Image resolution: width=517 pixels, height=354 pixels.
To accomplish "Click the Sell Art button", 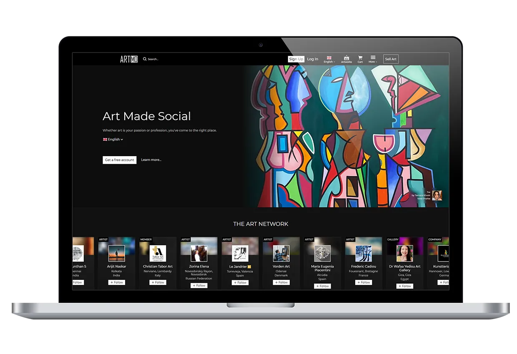I will coord(391,59).
